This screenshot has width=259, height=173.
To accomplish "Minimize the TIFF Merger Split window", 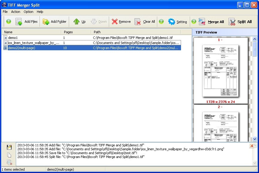I will (x=240, y=5).
